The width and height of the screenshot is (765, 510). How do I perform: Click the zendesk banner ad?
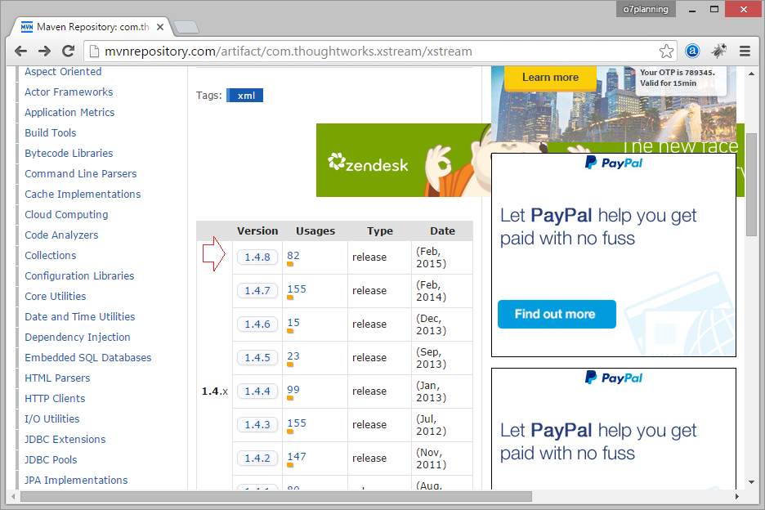pyautogui.click(x=404, y=160)
